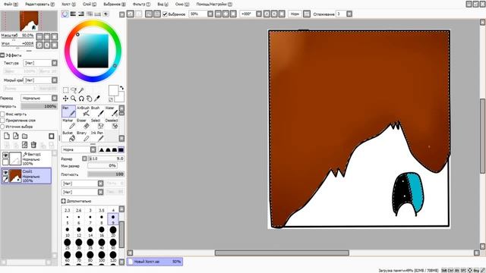Image resolution: width=486 pixels, height=273 pixels.
Task: Open the Редактировать menu
Action: [x=39, y=5]
